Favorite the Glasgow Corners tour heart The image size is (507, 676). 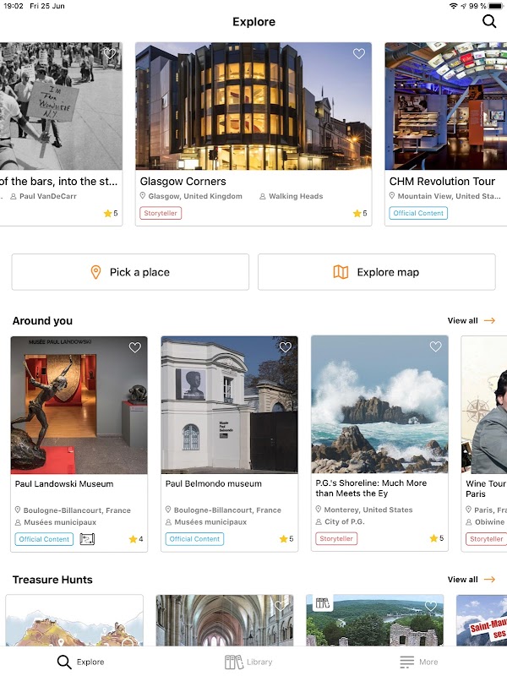[359, 54]
